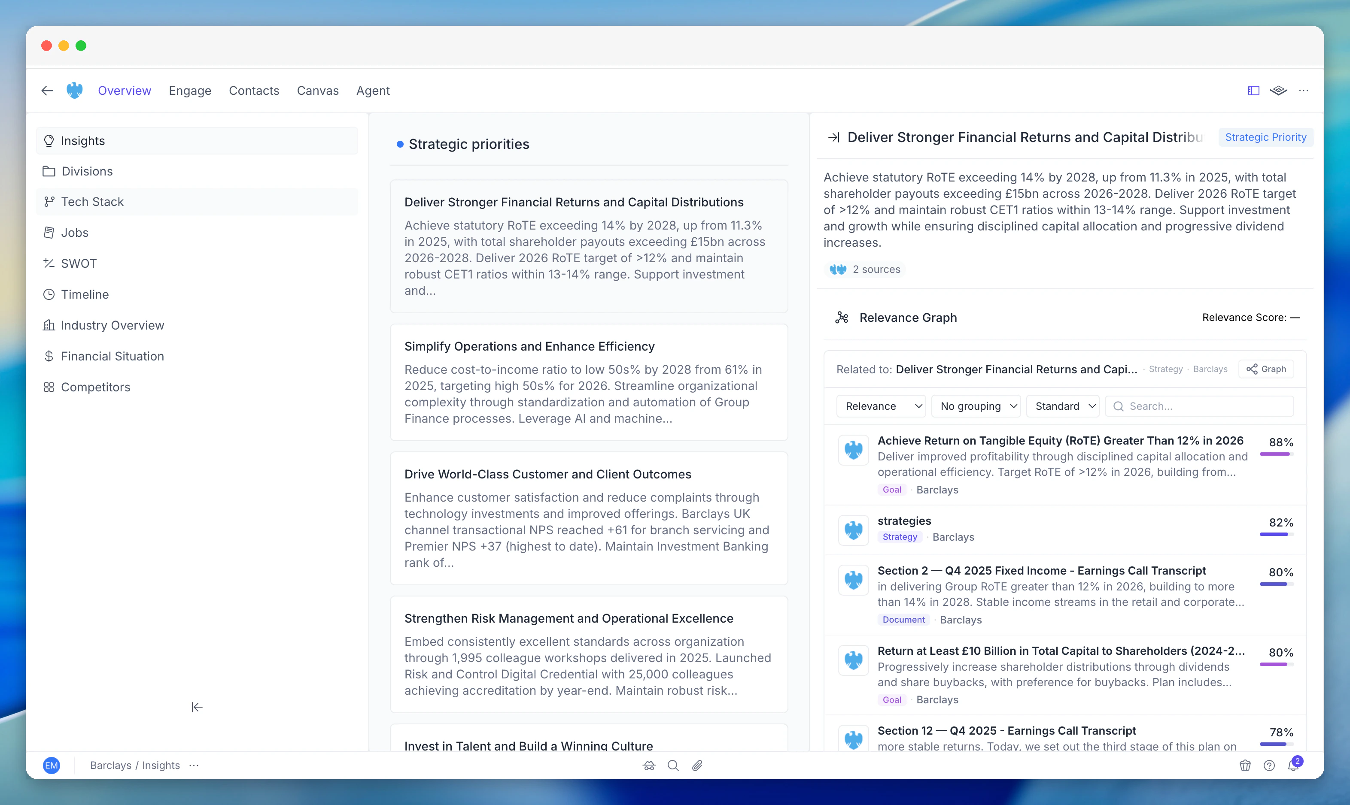Collapse the panel using the sidebar toggle icon

click(1253, 90)
